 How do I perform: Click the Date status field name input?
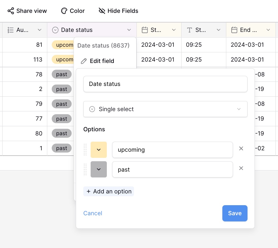165,84
